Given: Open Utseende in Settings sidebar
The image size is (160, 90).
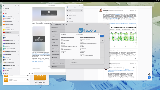Looking at the screenshot, I should tap(58, 28).
